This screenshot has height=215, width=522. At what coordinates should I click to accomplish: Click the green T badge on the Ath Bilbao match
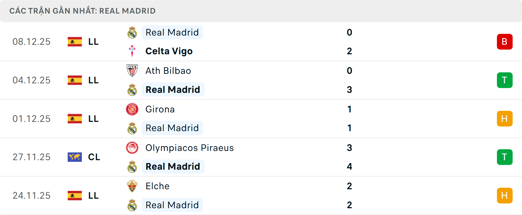(x=505, y=80)
